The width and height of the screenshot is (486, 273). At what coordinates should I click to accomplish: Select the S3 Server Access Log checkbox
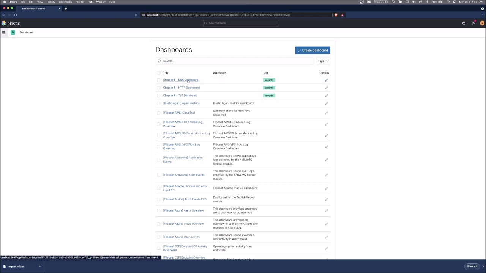[x=159, y=135]
